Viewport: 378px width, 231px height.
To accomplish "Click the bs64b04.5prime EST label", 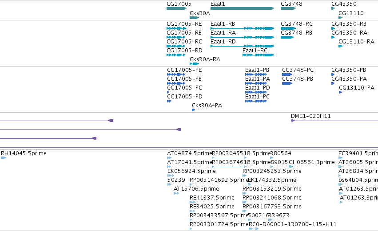I will [x=358, y=180].
